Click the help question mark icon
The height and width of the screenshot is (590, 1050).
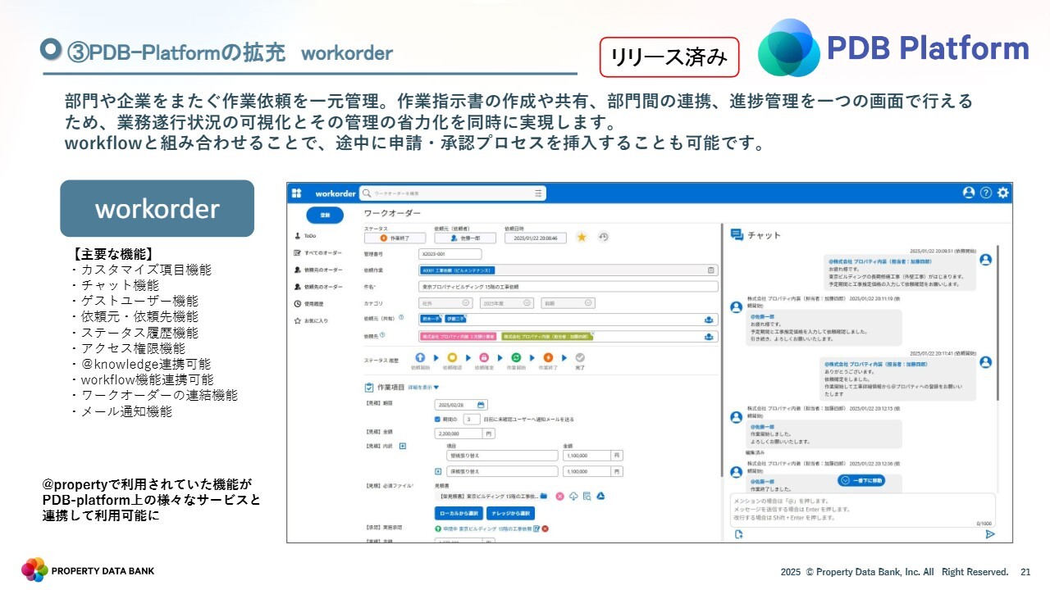pos(986,193)
